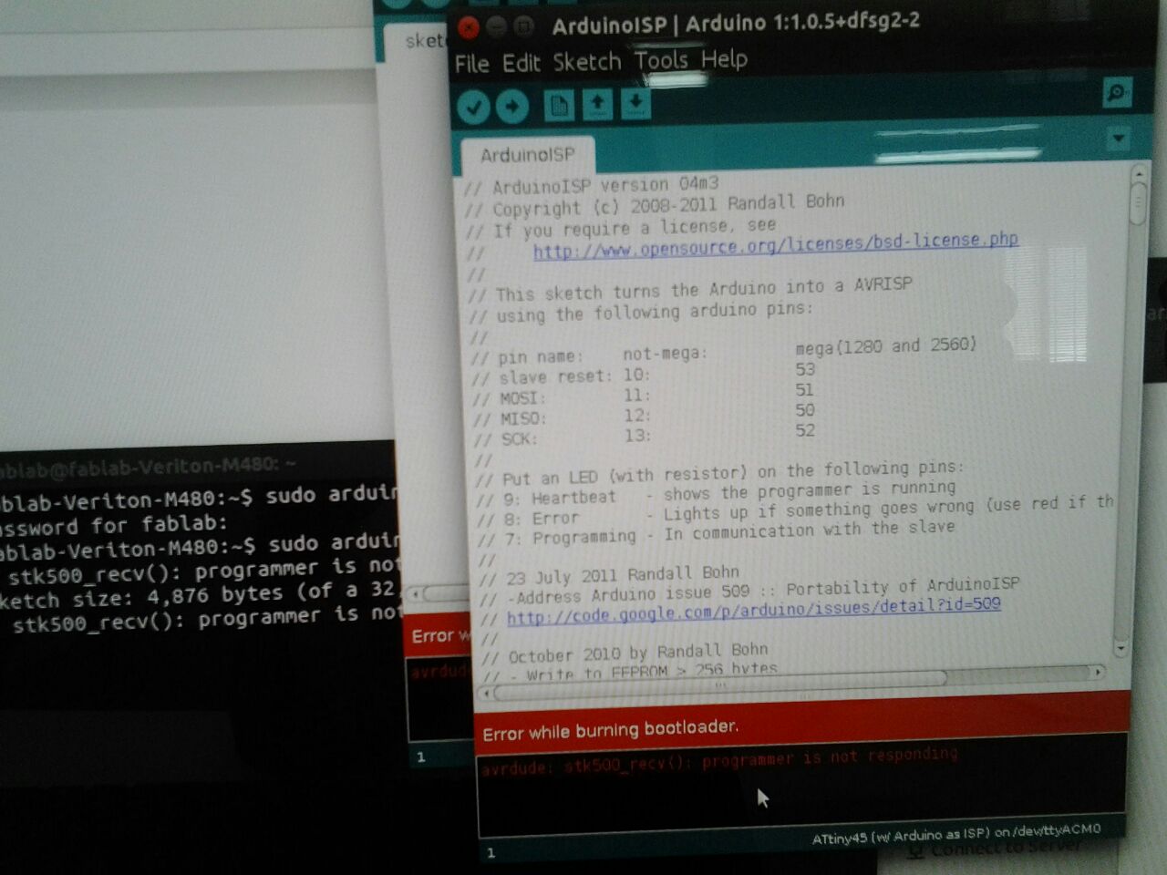The width and height of the screenshot is (1167, 875).
Task: Open the Sketch menu
Action: (x=586, y=62)
